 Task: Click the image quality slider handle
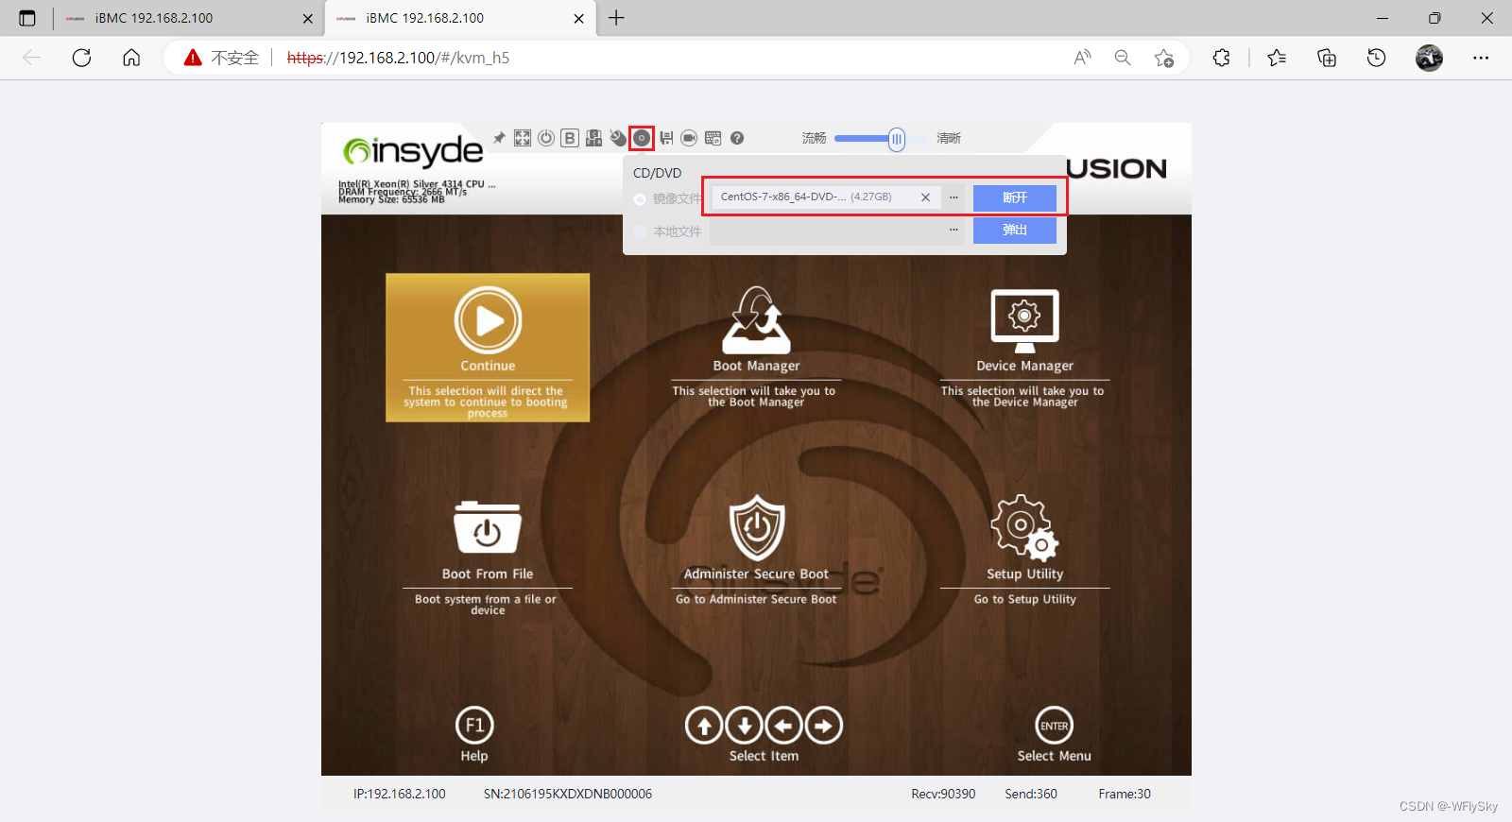tap(896, 140)
